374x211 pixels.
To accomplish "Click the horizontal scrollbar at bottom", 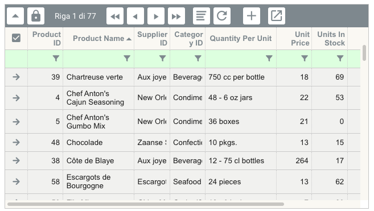I will point(146,204).
